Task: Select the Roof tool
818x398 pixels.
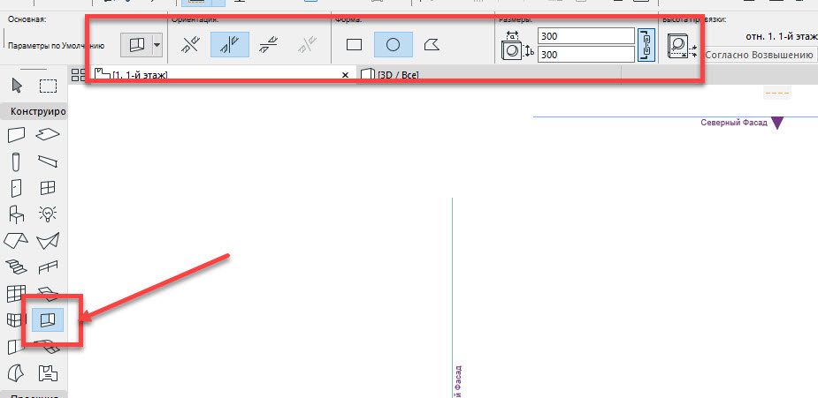Action: (16, 240)
